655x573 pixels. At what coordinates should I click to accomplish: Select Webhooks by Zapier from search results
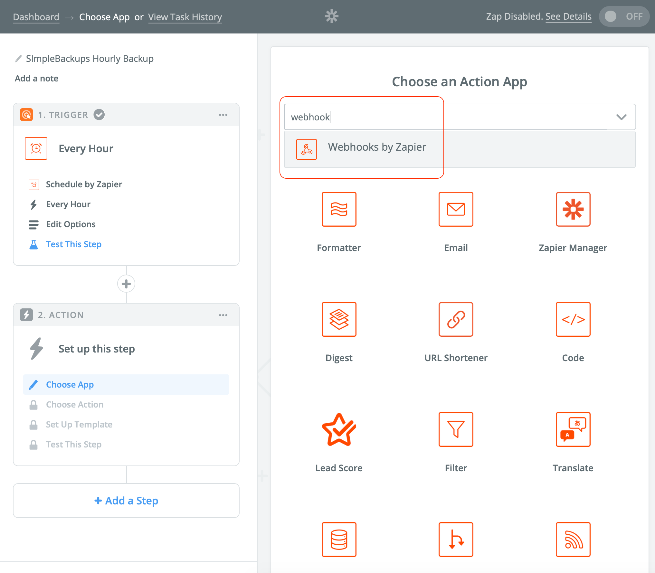tap(376, 147)
